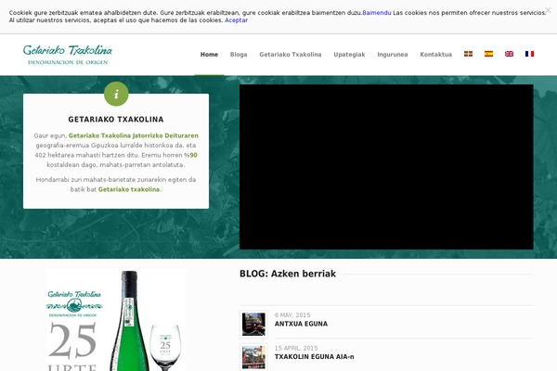Open the Bloga menu item
The height and width of the screenshot is (371, 557).
pos(239,55)
